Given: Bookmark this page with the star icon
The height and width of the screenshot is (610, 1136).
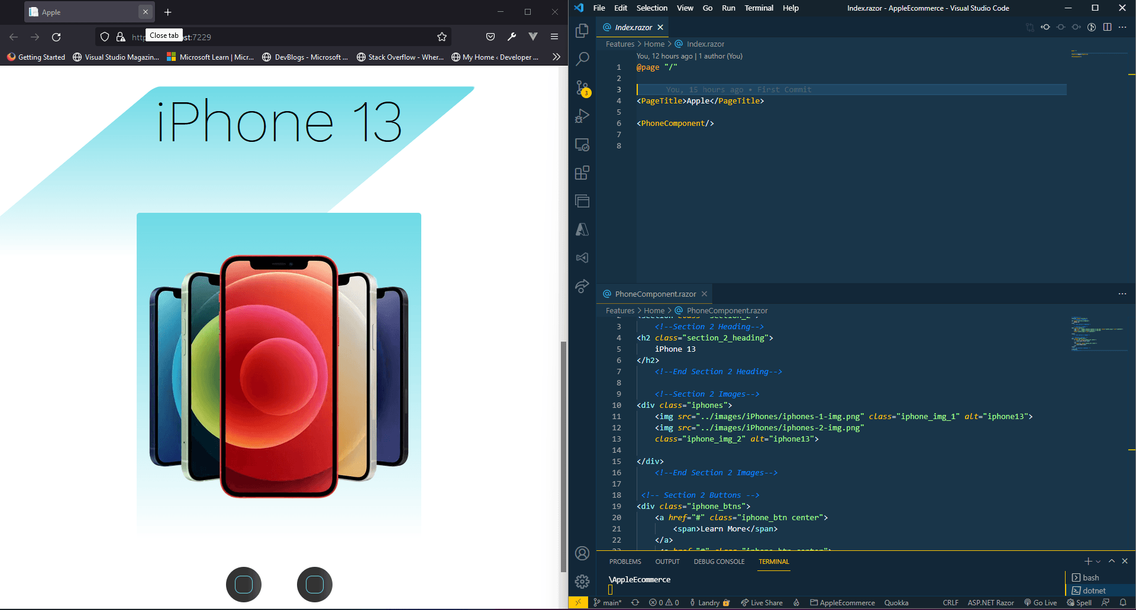Looking at the screenshot, I should [x=441, y=37].
